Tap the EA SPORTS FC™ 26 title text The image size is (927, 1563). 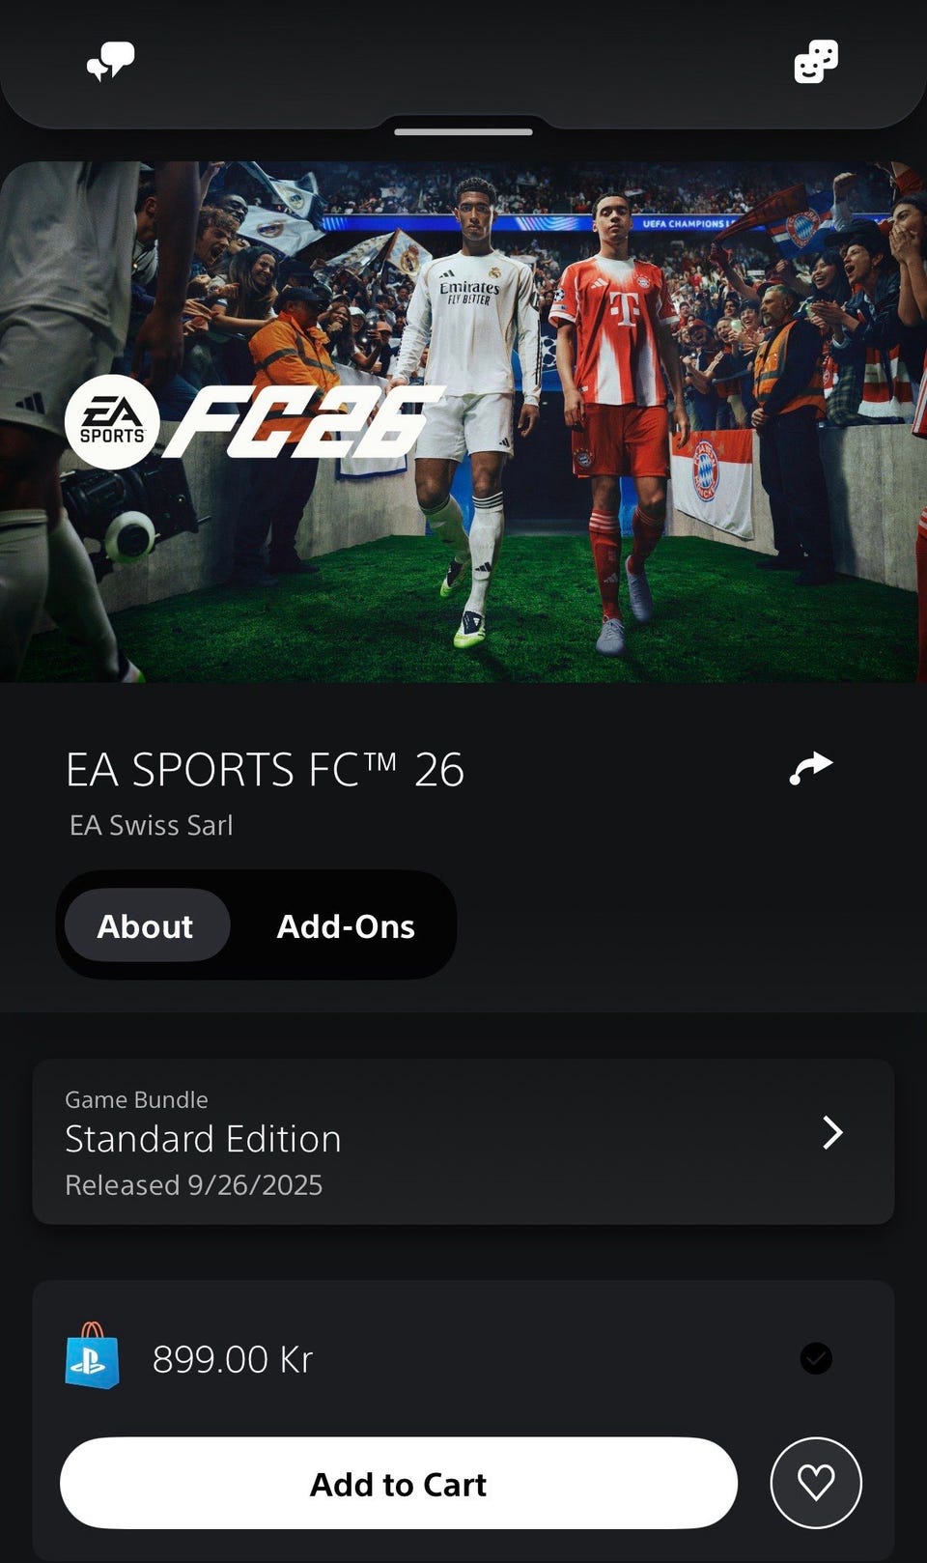point(265,770)
